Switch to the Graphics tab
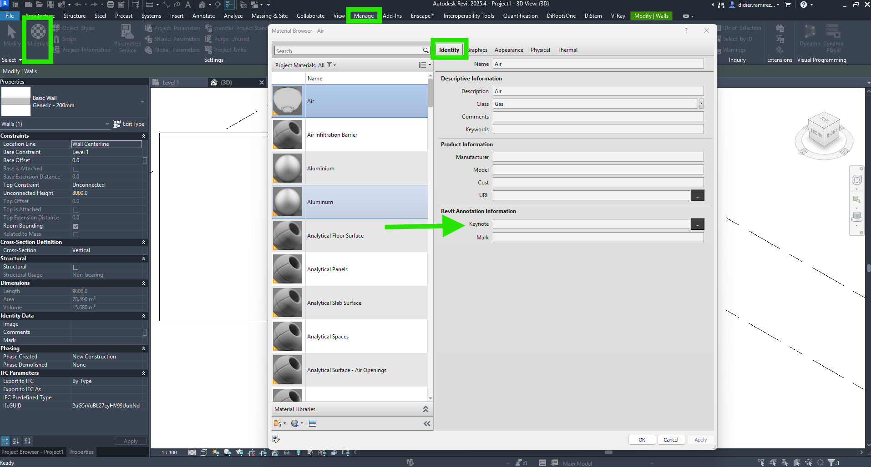The image size is (871, 467). 478,50
